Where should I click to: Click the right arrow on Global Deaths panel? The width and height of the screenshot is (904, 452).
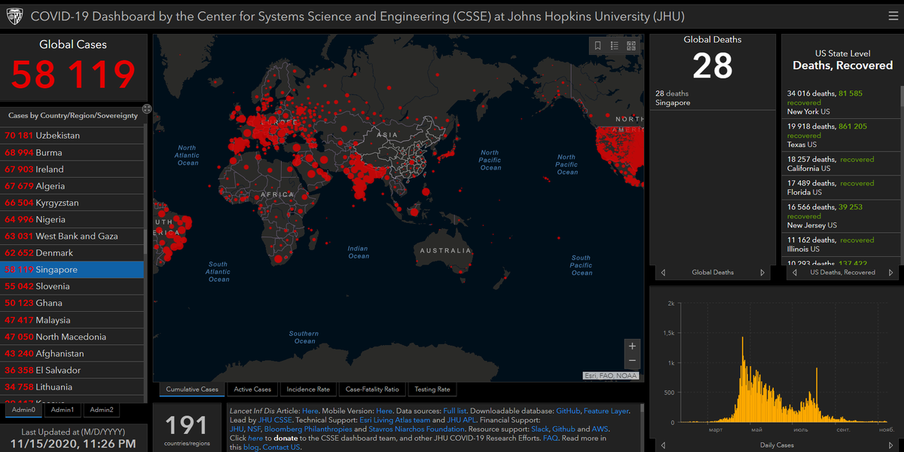[761, 272]
